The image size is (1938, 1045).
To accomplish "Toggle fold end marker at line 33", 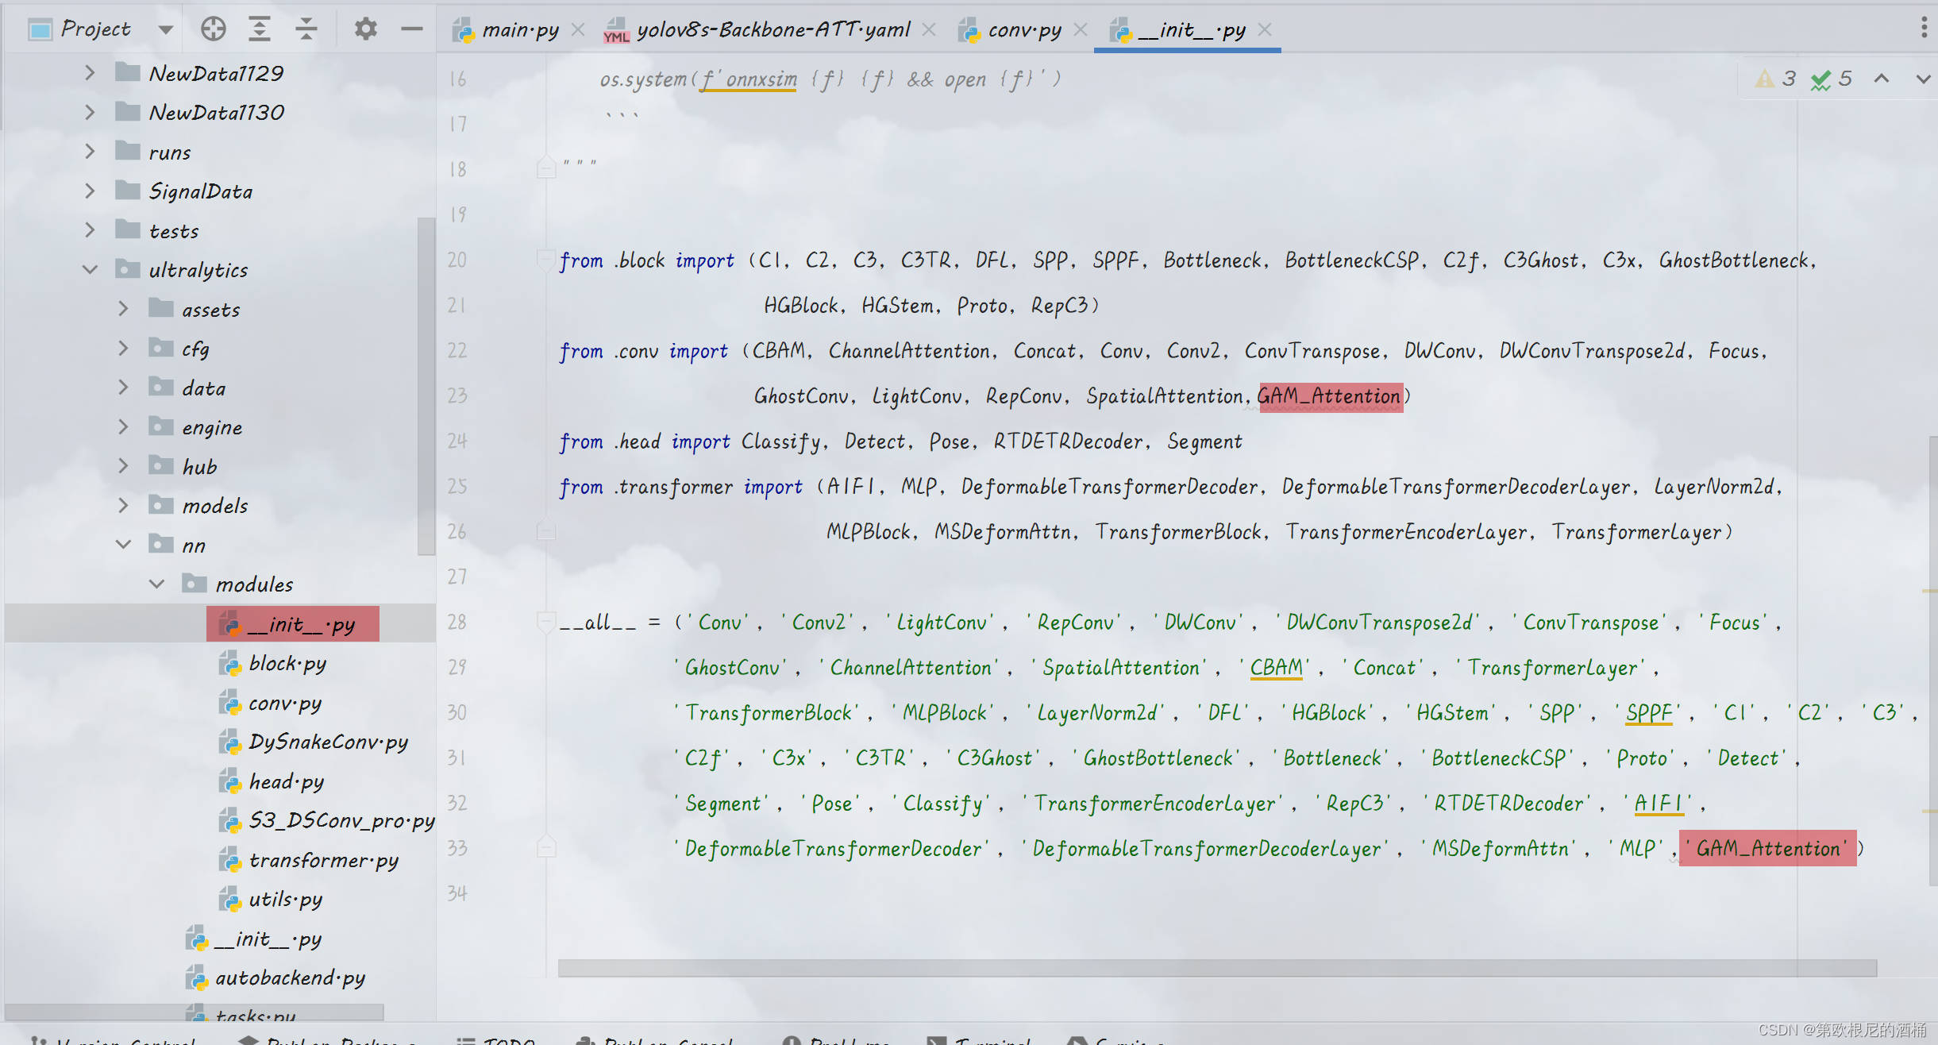I will (x=546, y=846).
